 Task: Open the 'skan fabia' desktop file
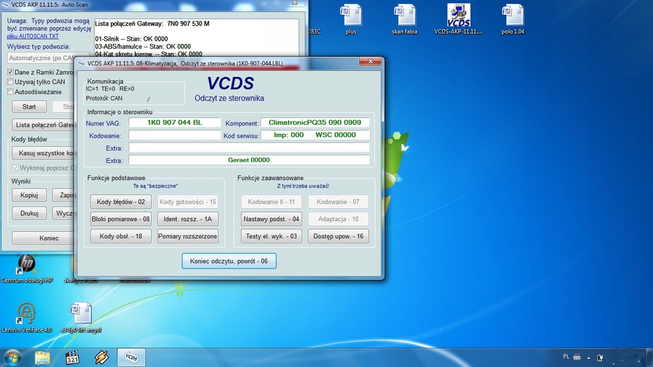pos(404,18)
